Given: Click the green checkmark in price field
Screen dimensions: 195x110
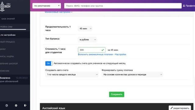Looking at the screenshot, I should pos(103,50).
